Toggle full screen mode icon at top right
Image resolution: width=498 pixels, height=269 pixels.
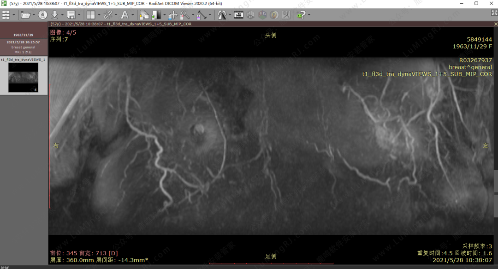point(494,13)
